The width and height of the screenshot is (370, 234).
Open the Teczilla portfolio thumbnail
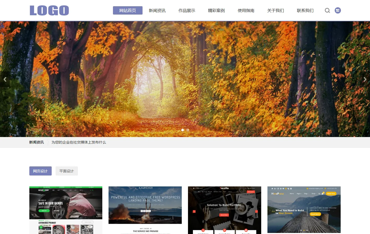pyautogui.click(x=225, y=210)
